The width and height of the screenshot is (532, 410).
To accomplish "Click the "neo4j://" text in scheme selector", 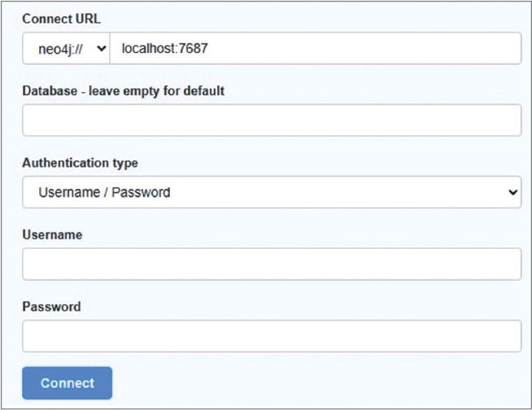I will (59, 49).
